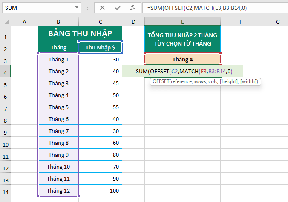Select cell 'Tháng 8' in column B
This screenshot has width=288, height=202.
[x=58, y=143]
